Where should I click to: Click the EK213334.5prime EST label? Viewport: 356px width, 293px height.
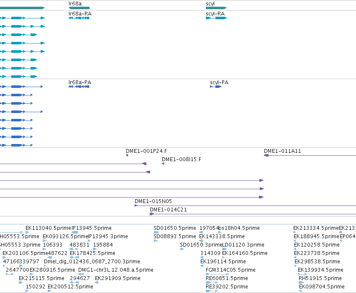[x=316, y=228]
